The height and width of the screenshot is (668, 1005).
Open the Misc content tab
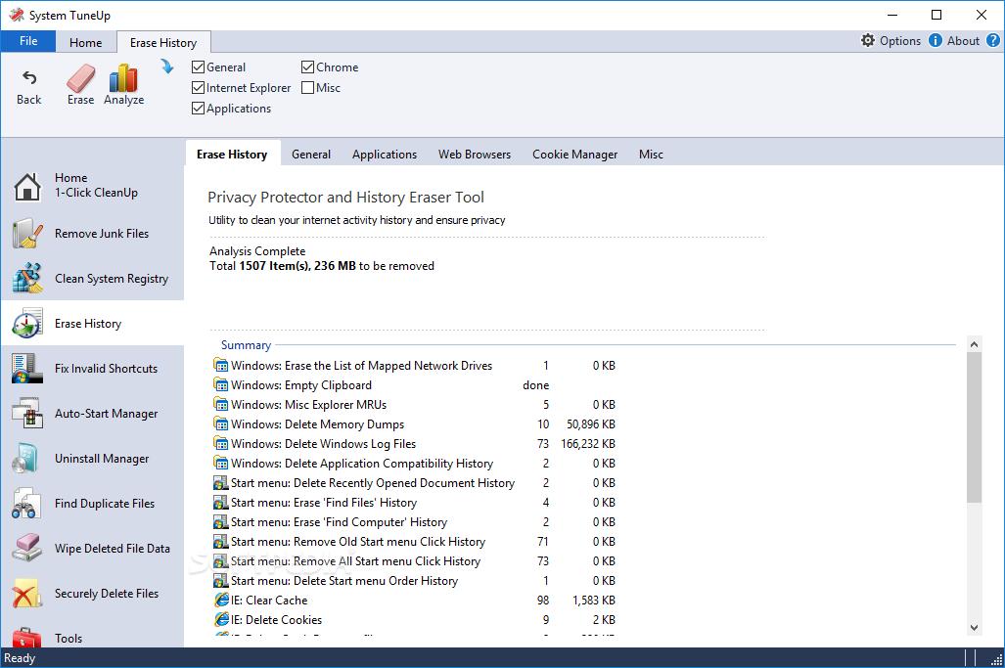coord(651,155)
